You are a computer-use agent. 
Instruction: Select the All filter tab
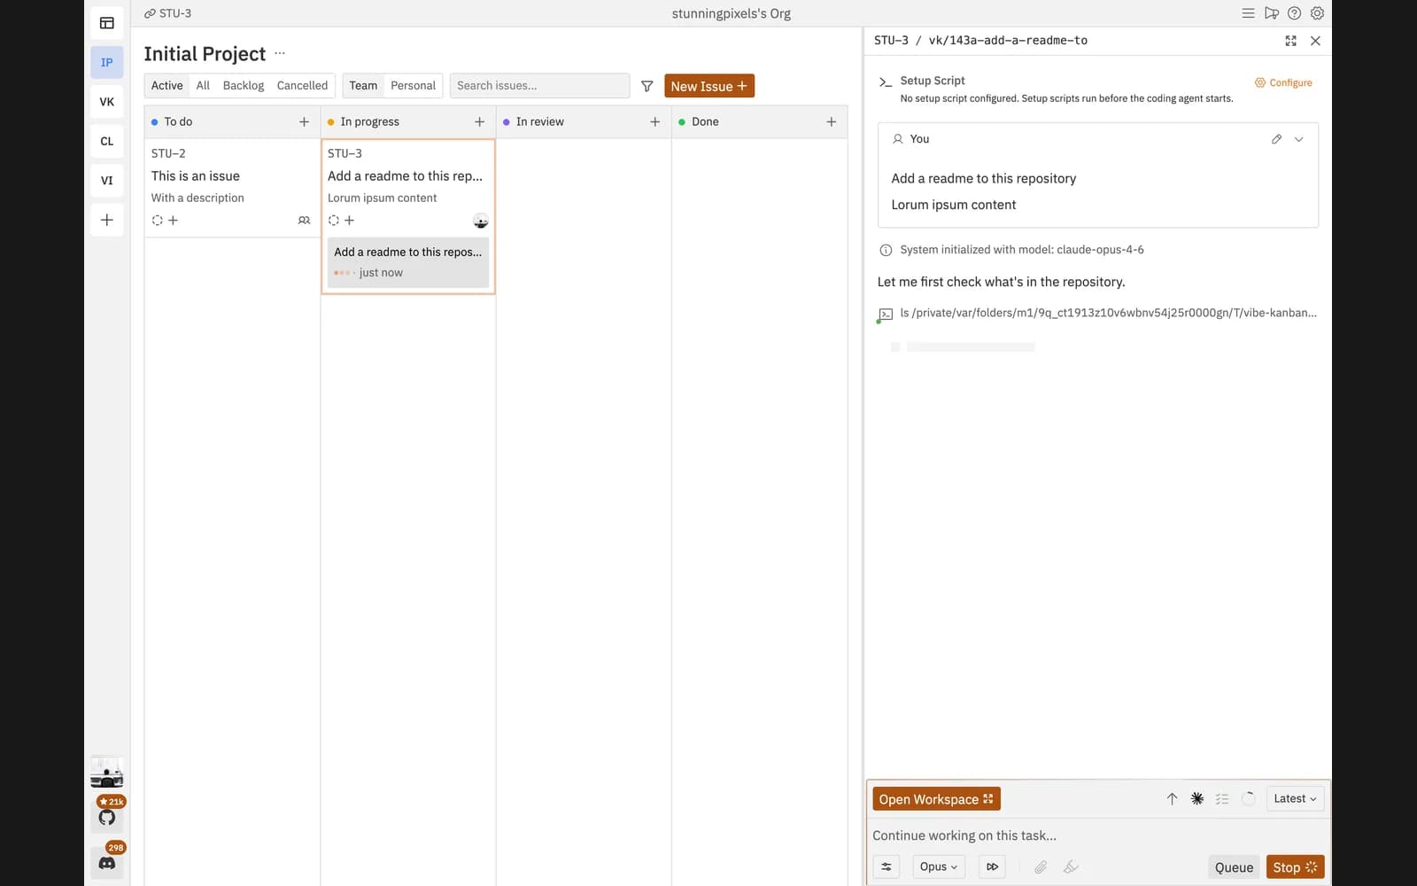click(203, 86)
